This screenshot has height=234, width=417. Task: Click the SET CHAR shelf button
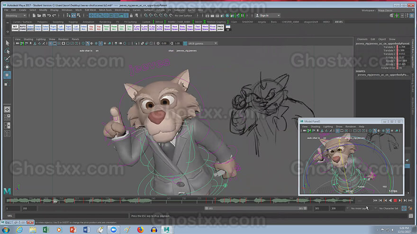tap(15, 27)
